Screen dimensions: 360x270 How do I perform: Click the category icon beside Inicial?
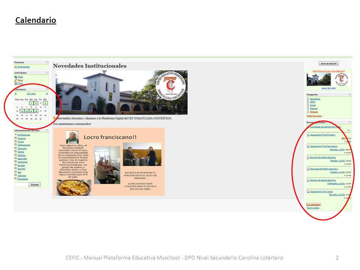(x=308, y=105)
